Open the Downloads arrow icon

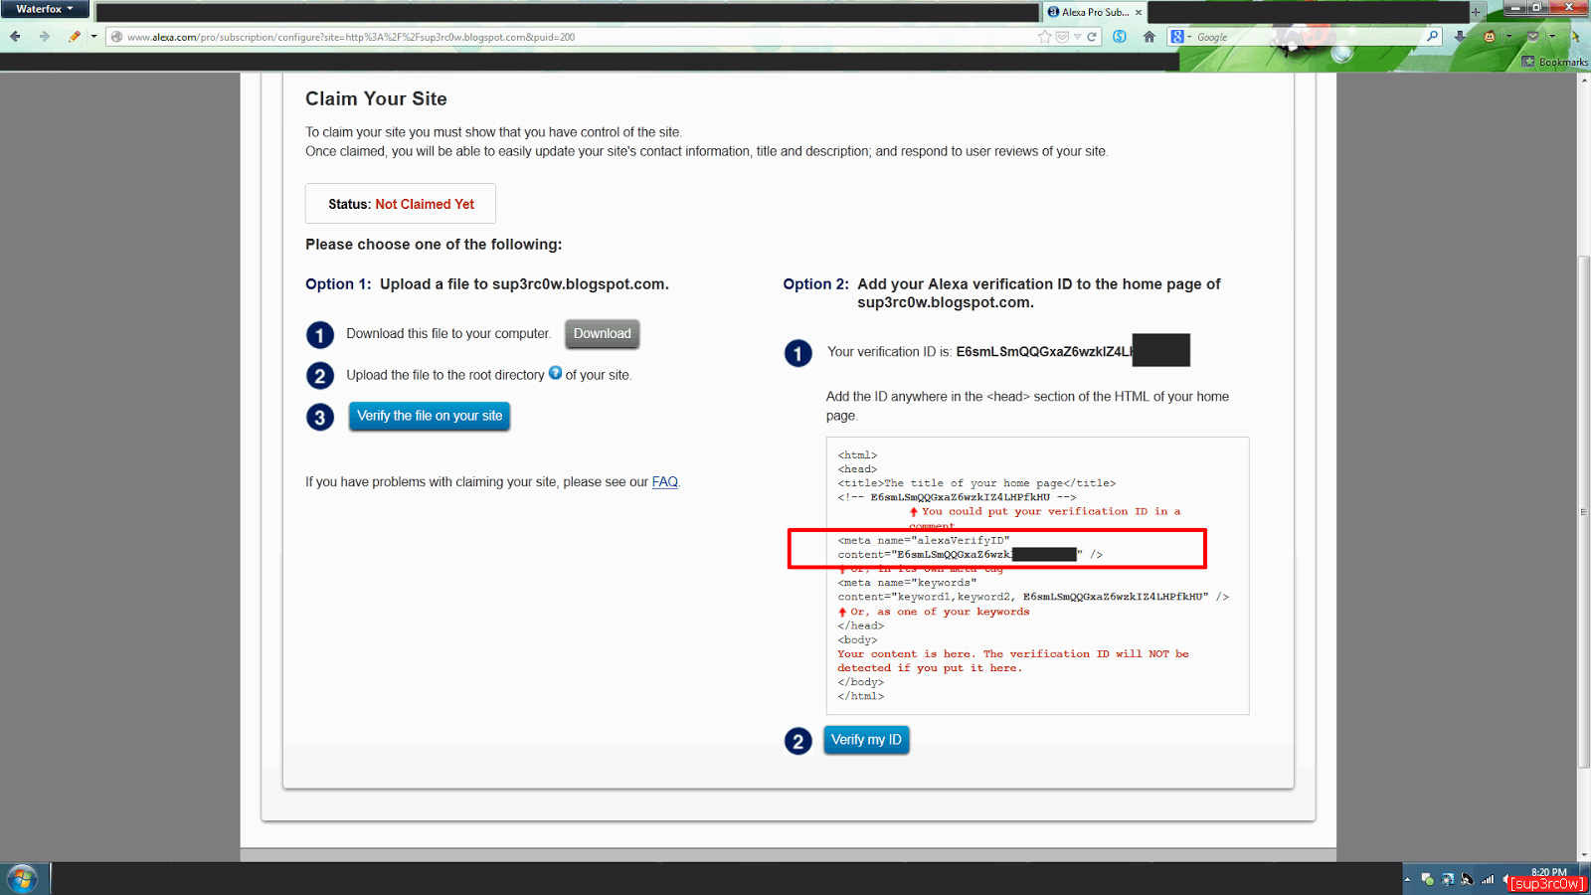point(1460,37)
